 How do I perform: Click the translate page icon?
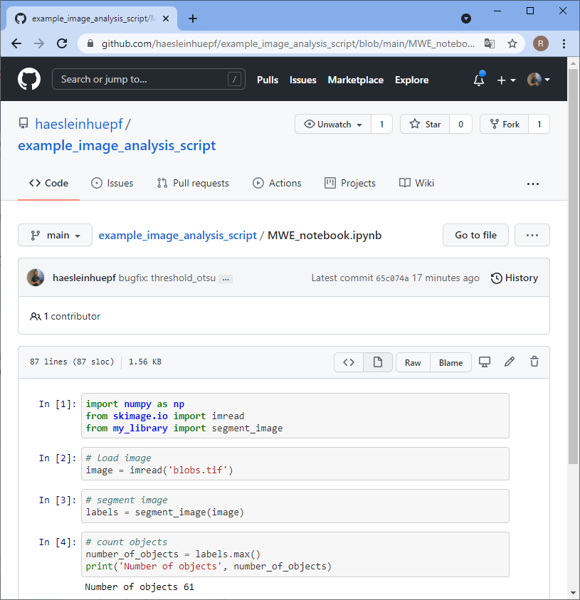coord(490,43)
